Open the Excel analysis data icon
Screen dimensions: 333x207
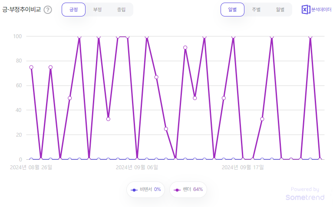pyautogui.click(x=306, y=10)
